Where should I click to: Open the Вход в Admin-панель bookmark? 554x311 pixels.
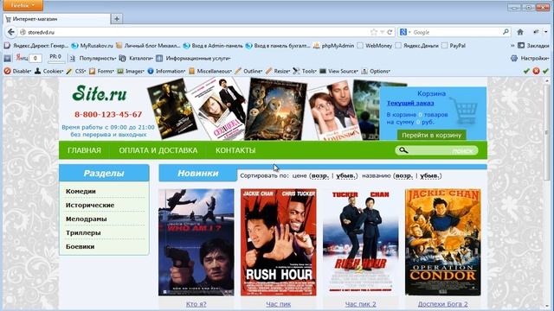(x=213, y=46)
